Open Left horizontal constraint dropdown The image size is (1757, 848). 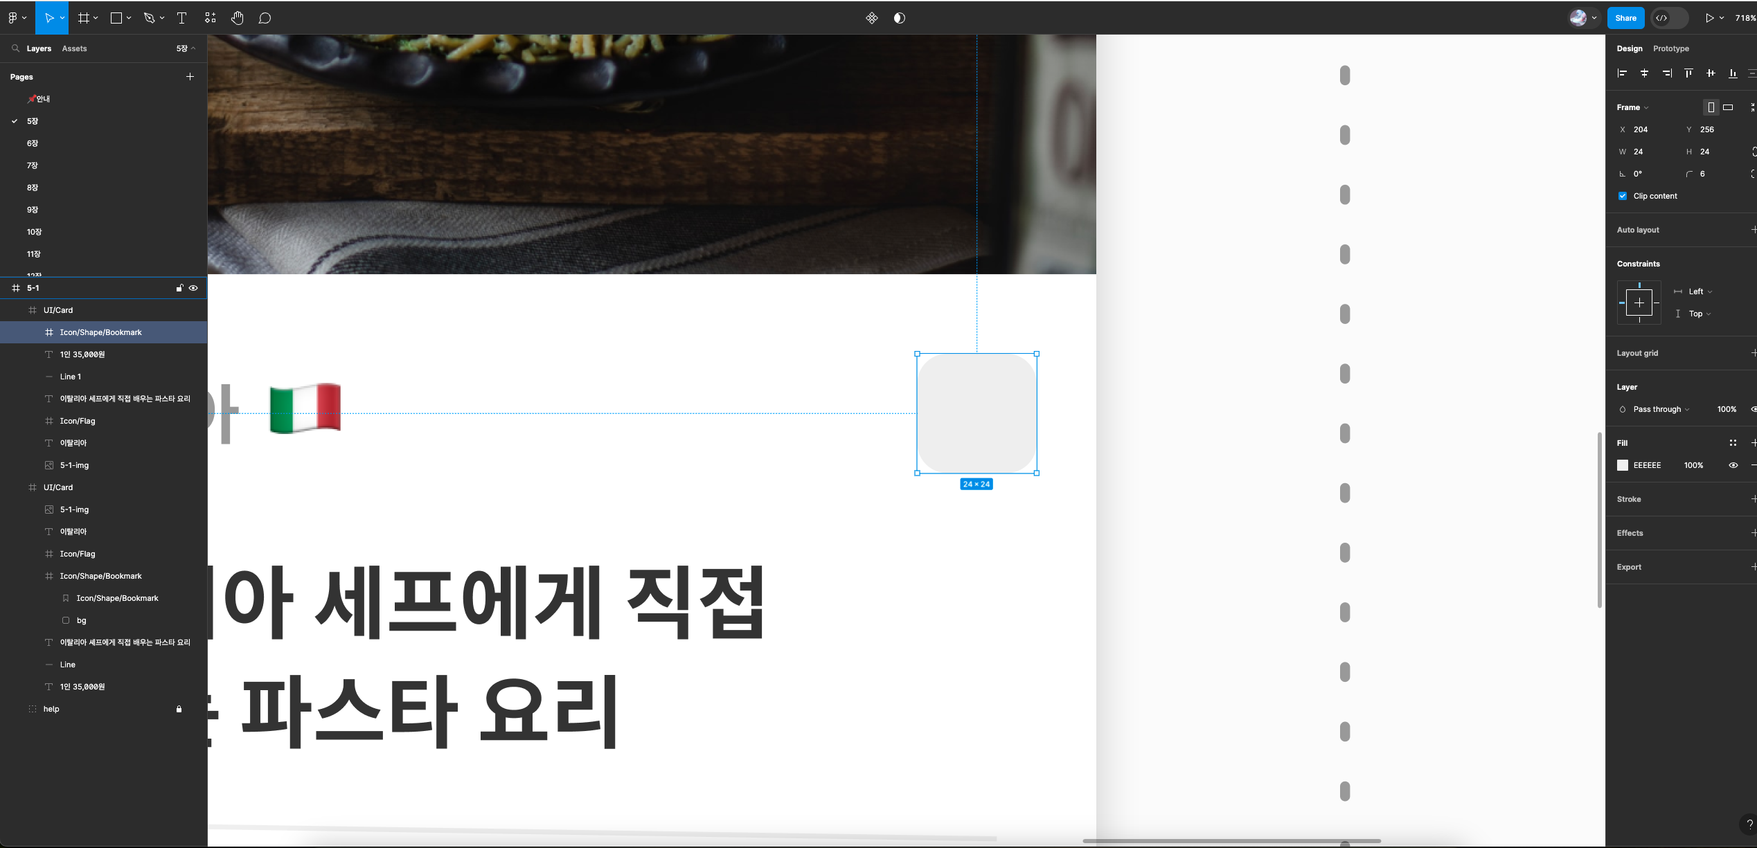(1699, 291)
